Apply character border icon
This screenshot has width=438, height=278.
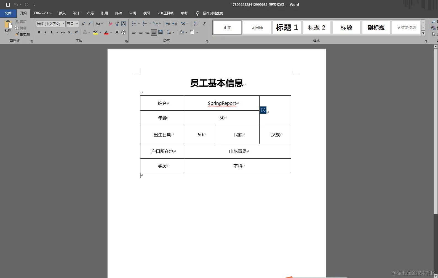click(124, 24)
